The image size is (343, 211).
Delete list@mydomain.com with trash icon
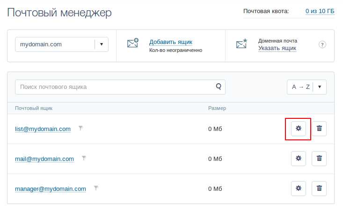click(x=319, y=129)
